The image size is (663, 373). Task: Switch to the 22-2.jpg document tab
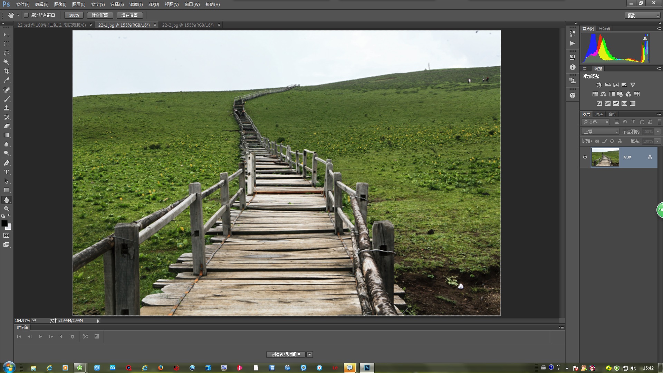tap(188, 25)
